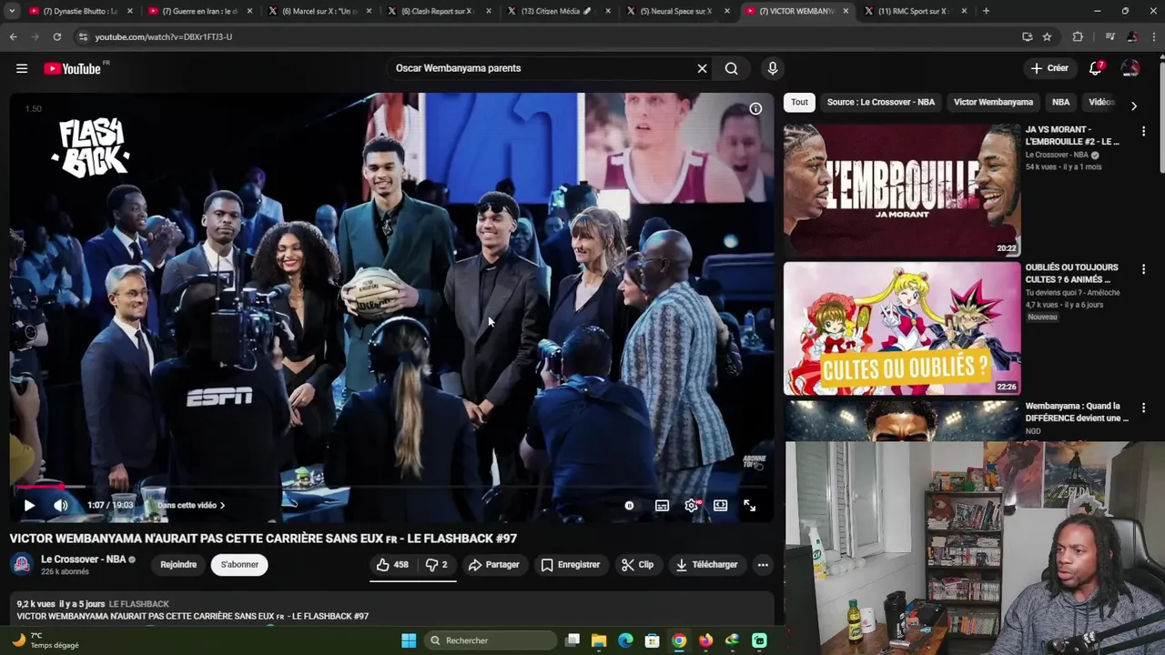Open Firefox from the taskbar
Viewport: 1165px width, 655px height.
(x=705, y=640)
